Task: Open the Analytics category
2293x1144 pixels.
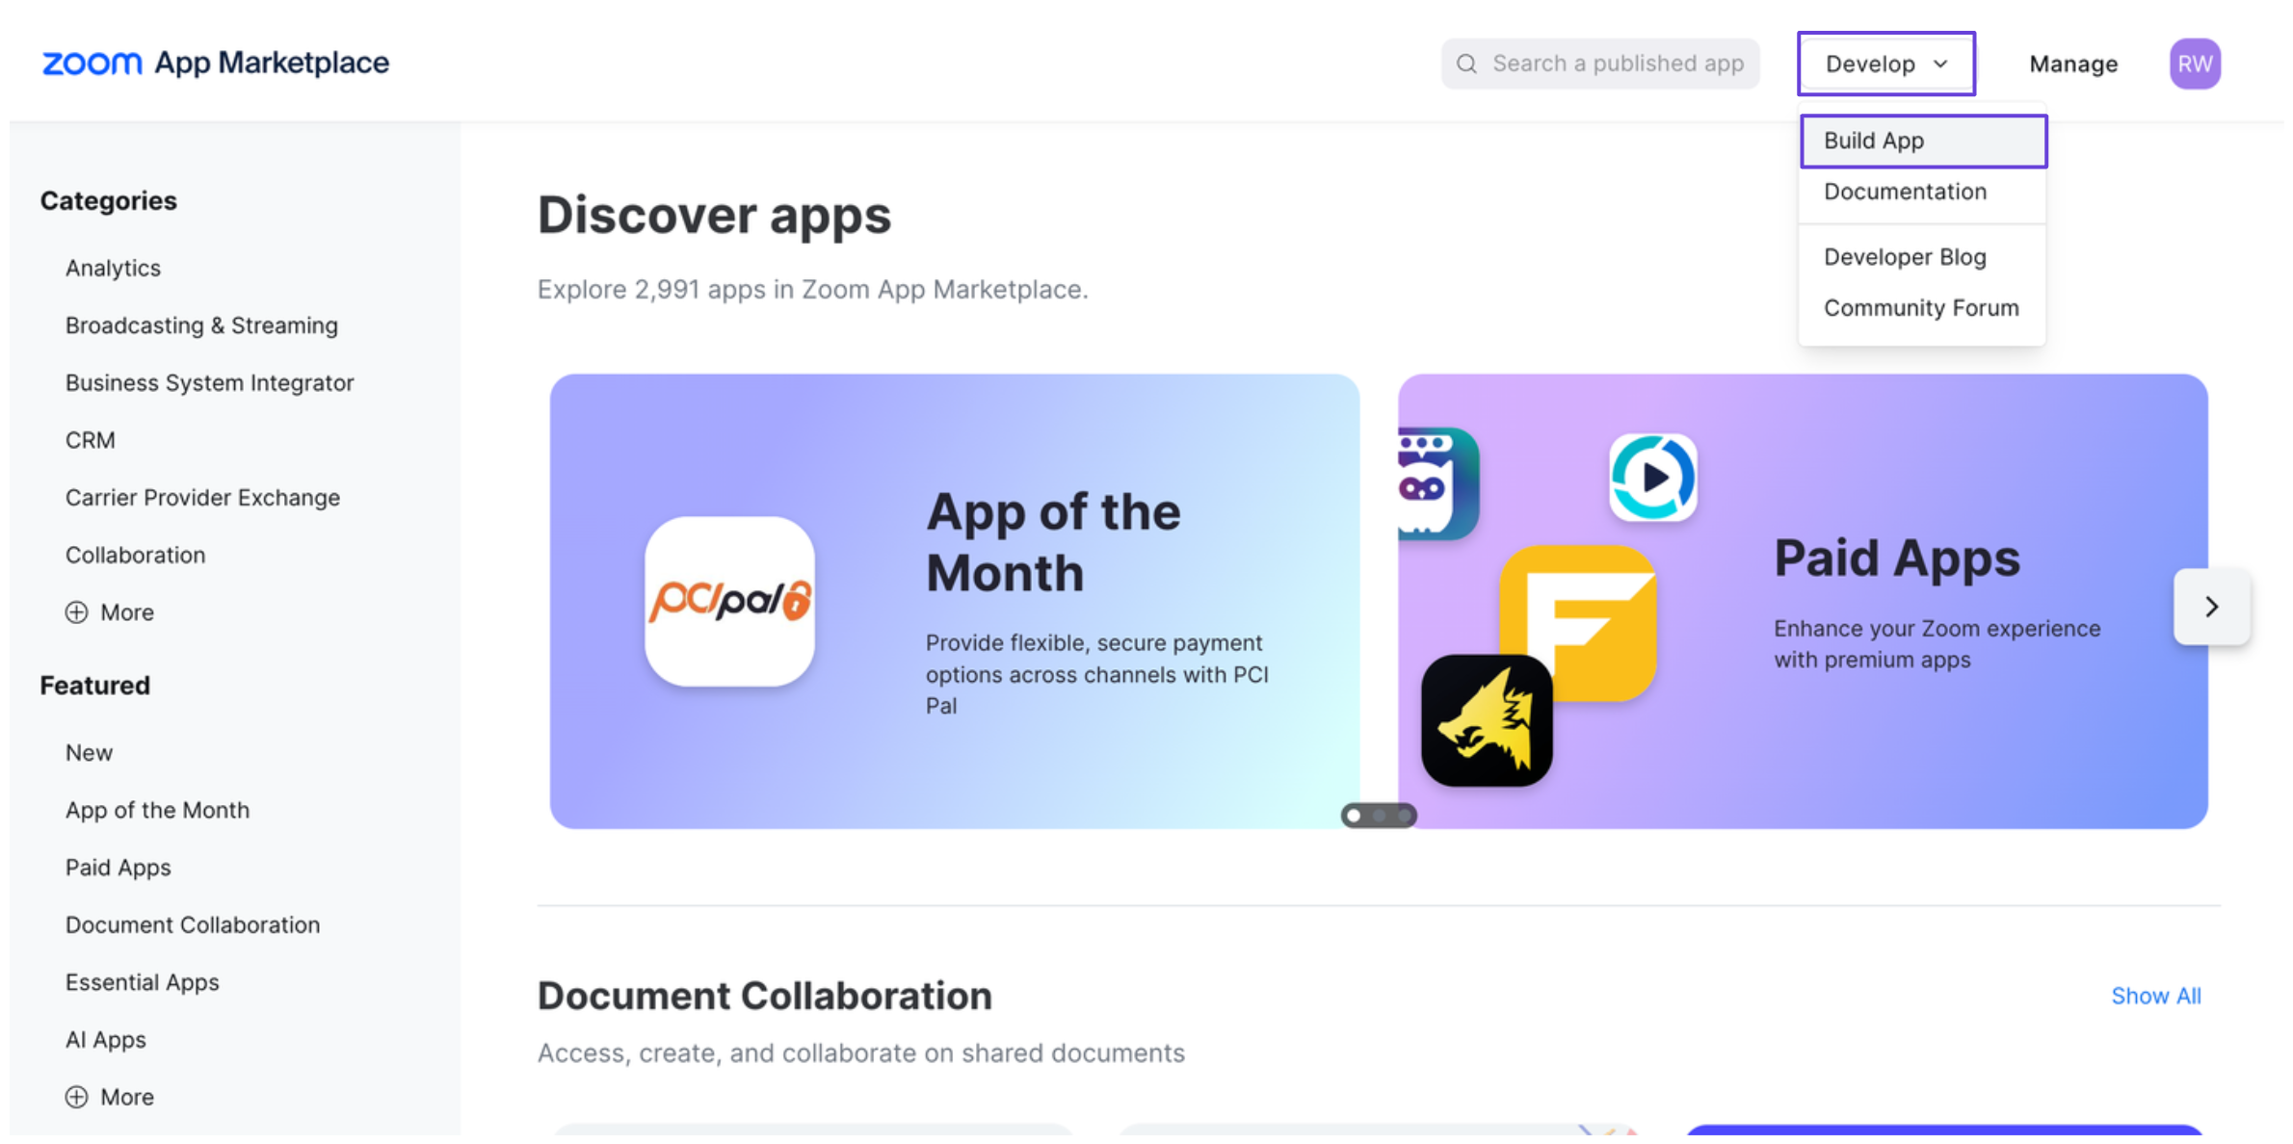Action: point(113,268)
